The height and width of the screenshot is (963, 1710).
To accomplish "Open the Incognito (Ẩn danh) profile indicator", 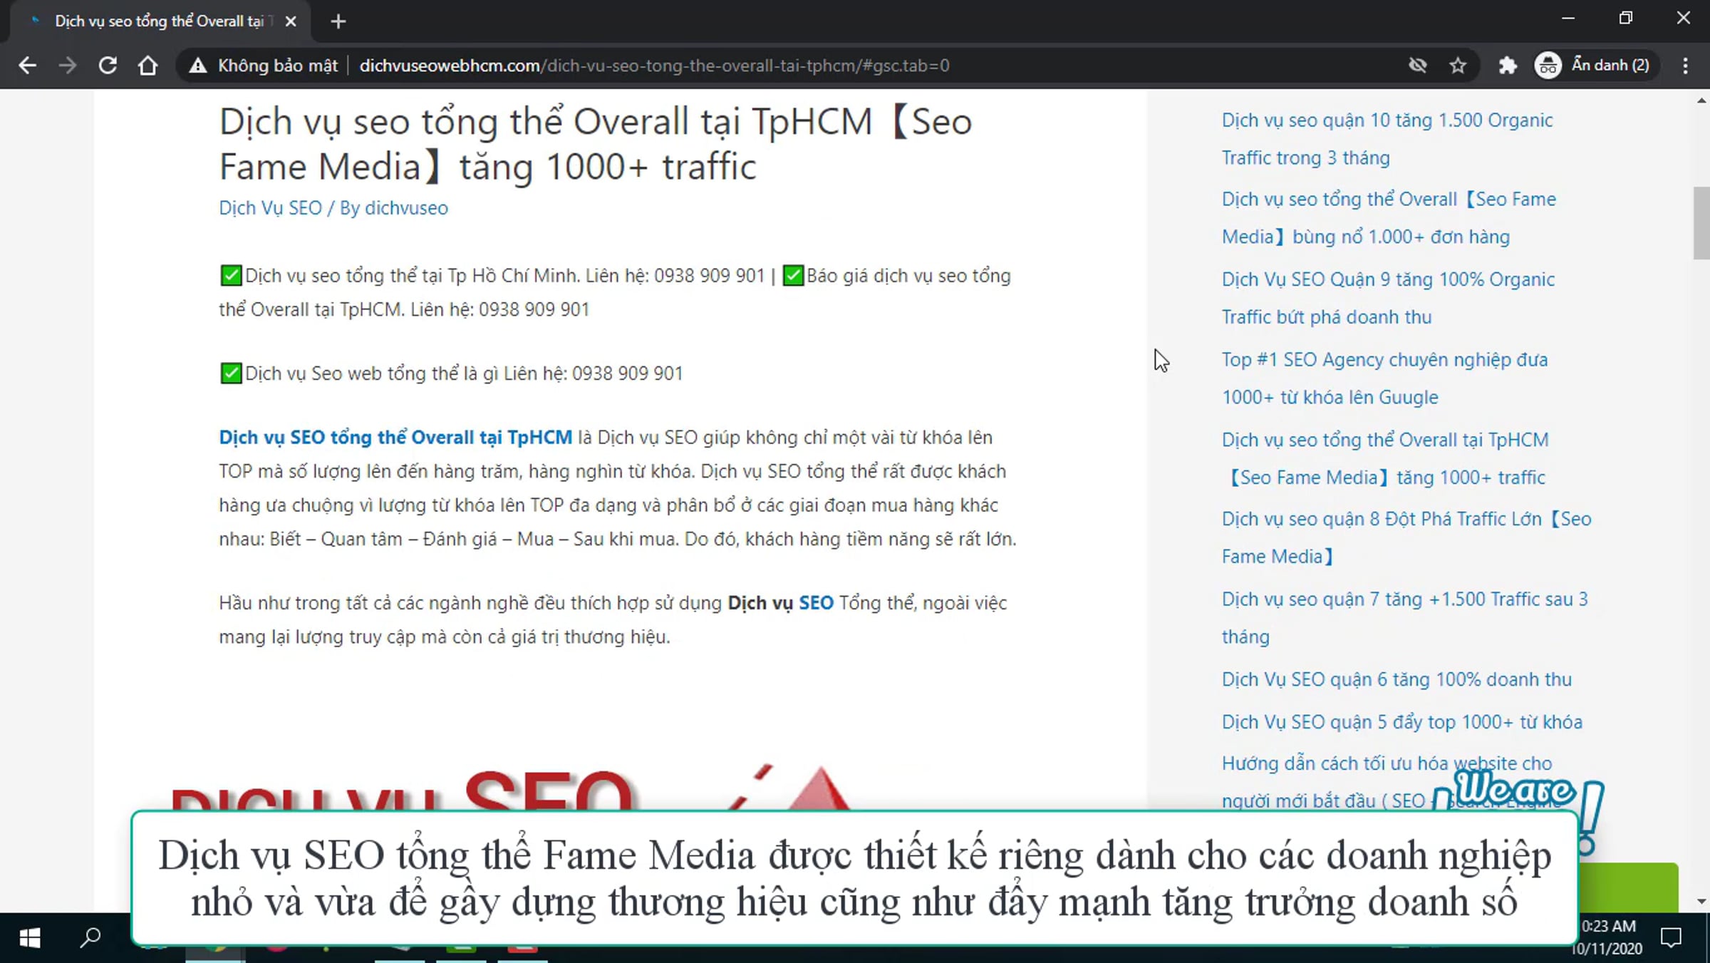I will (1593, 66).
